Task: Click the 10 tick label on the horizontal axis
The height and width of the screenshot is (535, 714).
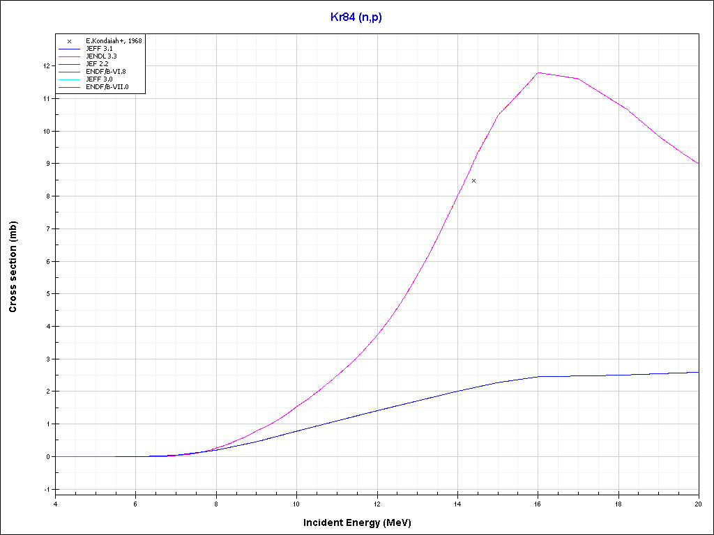Action: 296,502
